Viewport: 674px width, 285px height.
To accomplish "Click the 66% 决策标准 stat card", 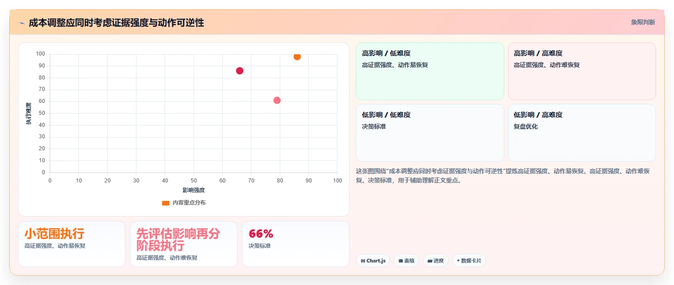I will click(x=296, y=244).
